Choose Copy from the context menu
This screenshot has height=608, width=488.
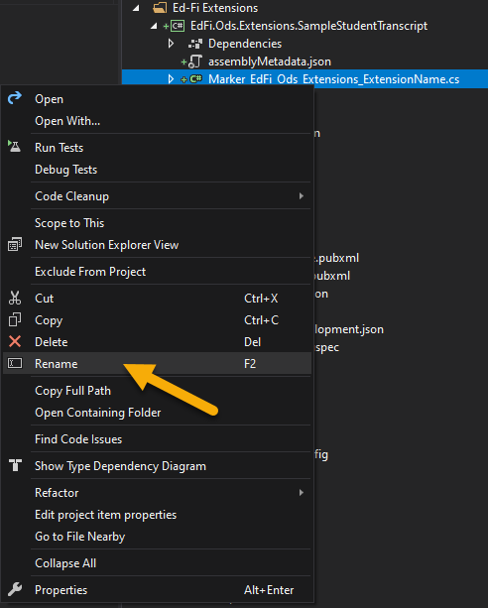pyautogui.click(x=157, y=320)
